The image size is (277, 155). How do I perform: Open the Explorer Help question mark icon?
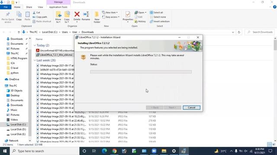pos(274,7)
